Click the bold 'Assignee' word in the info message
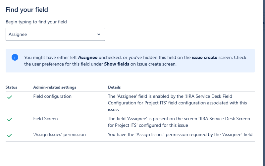265x166 pixels. tap(88, 57)
